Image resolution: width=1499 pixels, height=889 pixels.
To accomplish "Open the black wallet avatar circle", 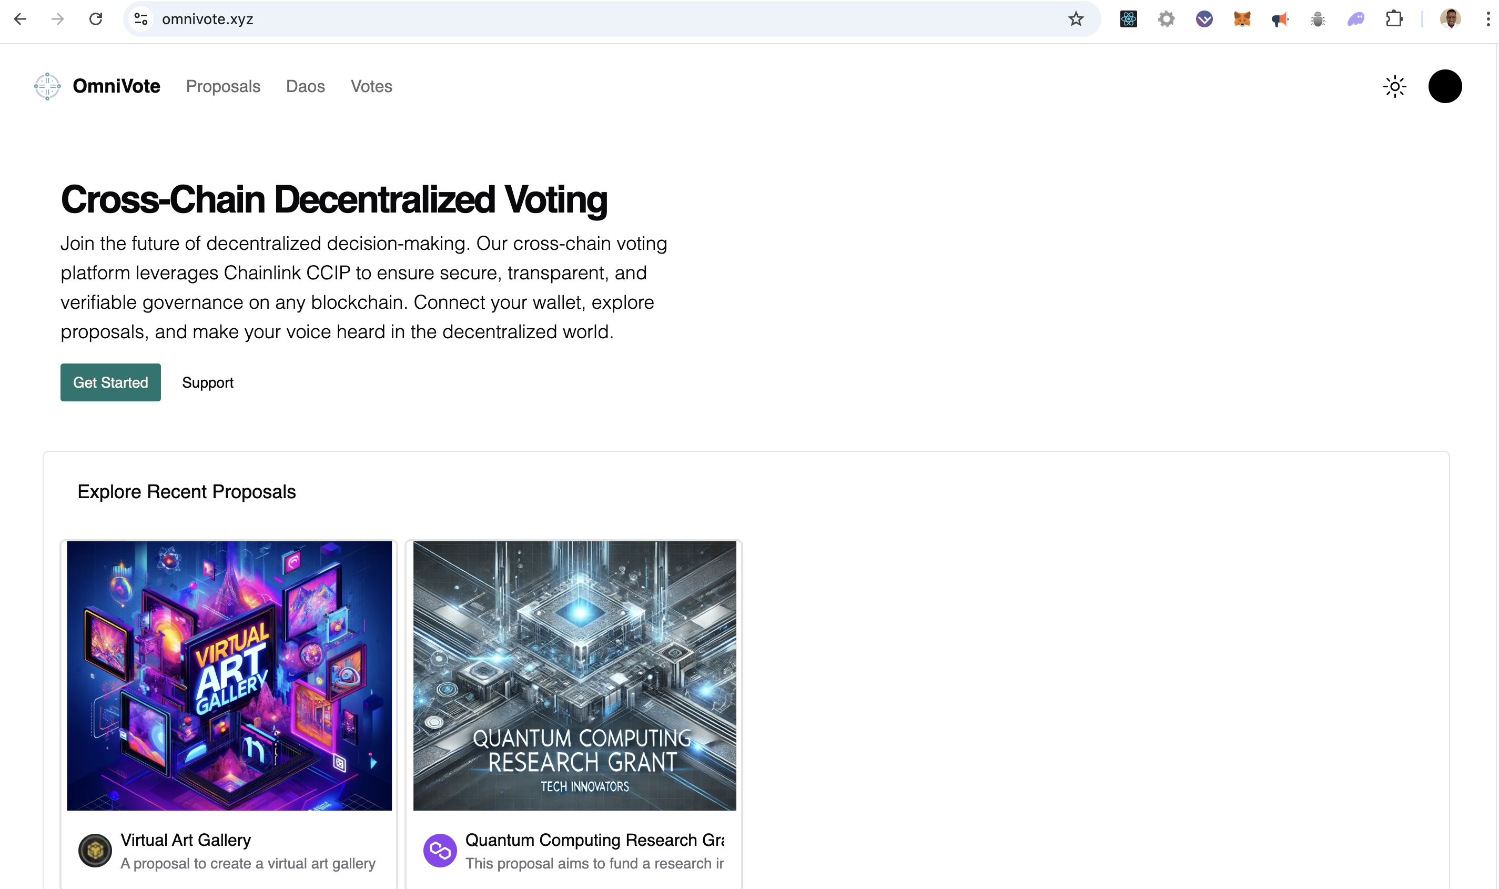I will pyautogui.click(x=1445, y=86).
